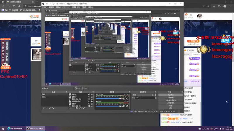The width and height of the screenshot is (234, 131).
Task: Toggle lock on 图像 6 source
Action: point(92,104)
